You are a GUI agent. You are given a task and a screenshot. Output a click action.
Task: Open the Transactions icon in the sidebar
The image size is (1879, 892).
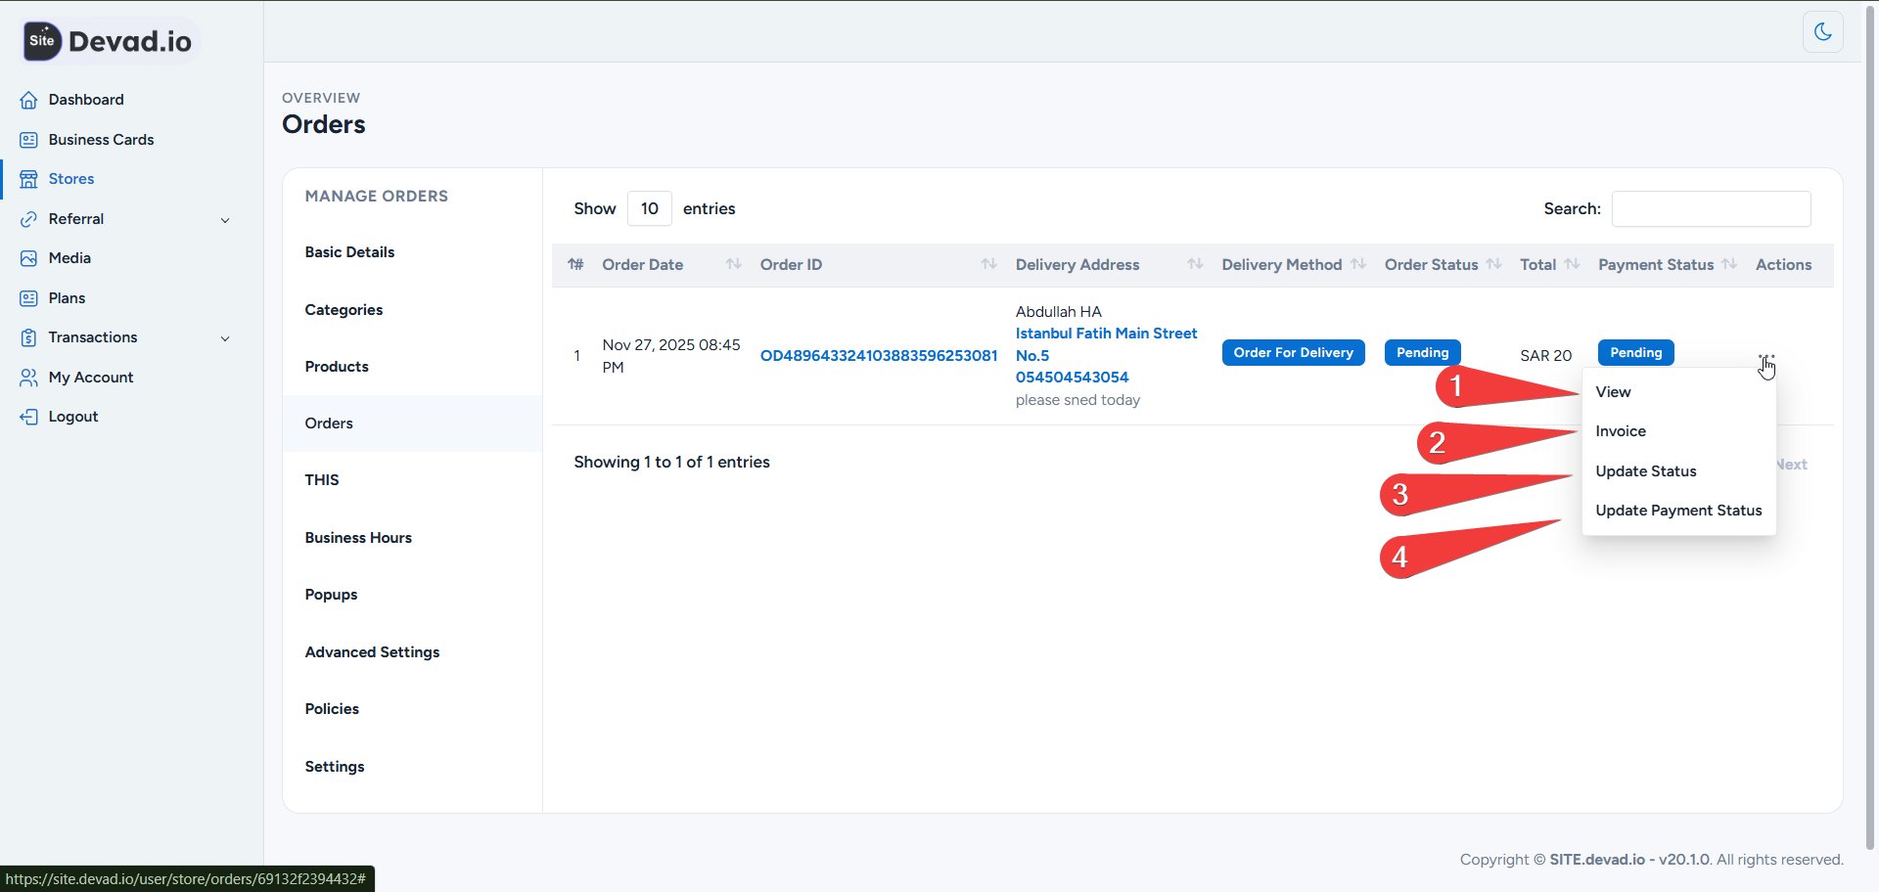point(28,336)
